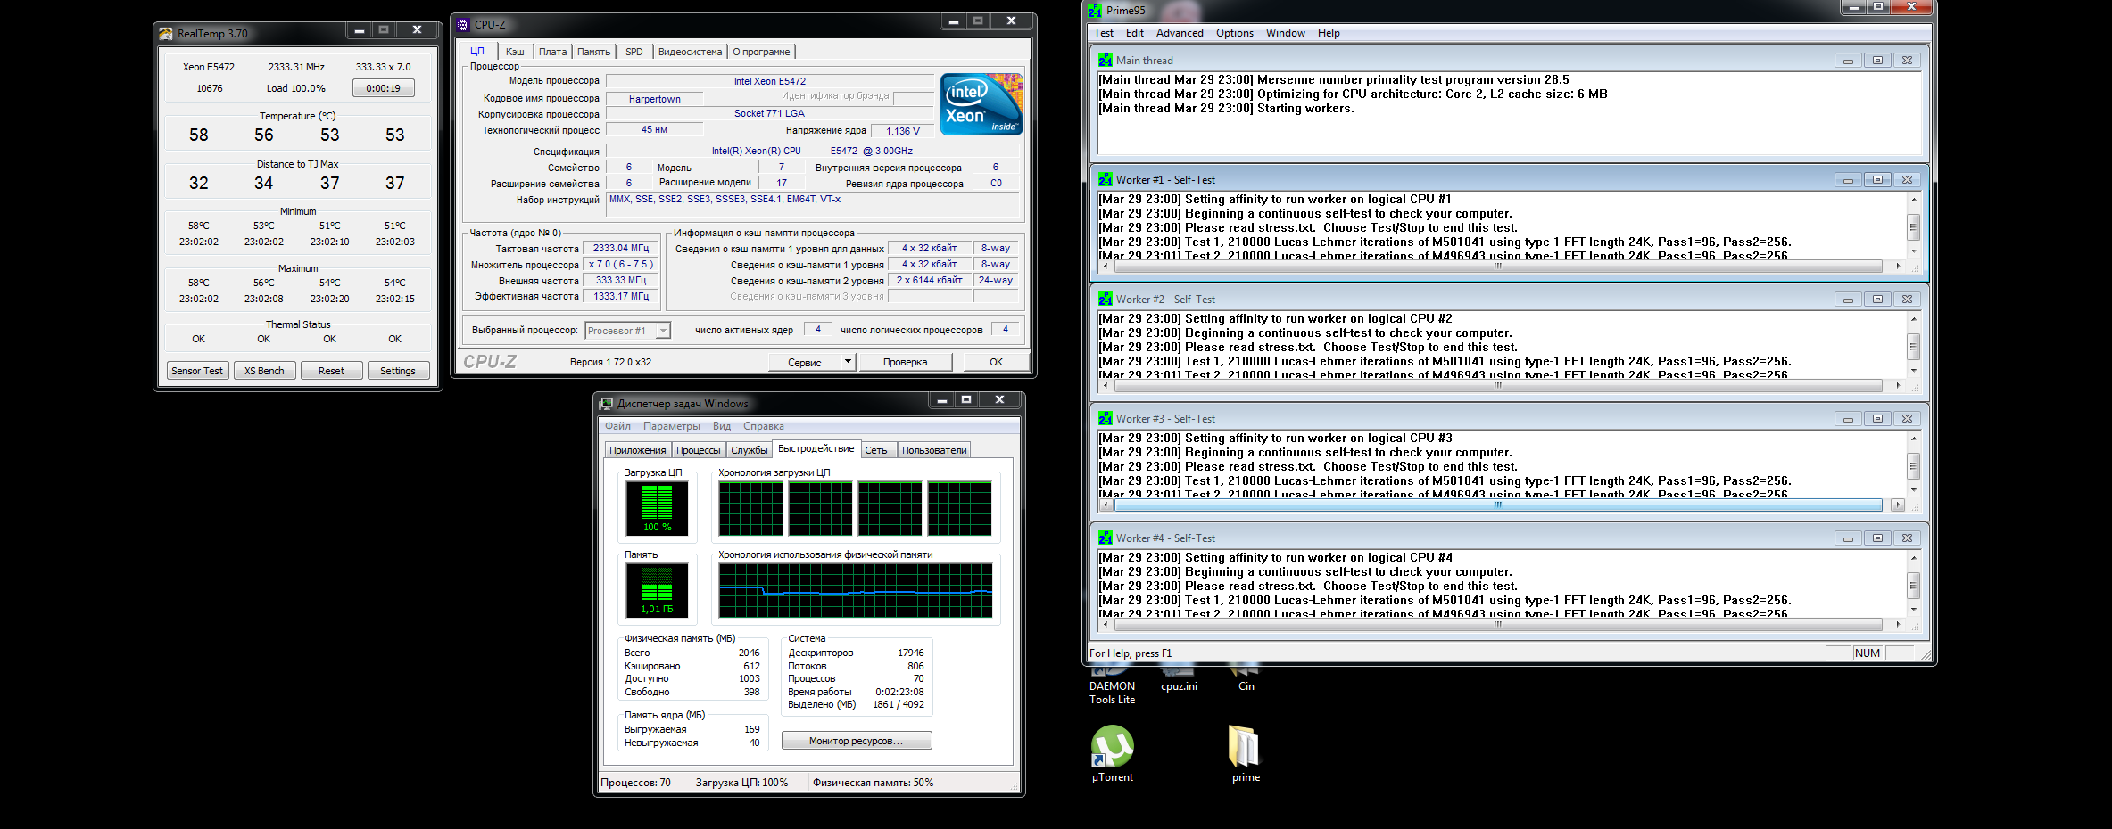2112x829 pixels.
Task: Open the Processor #1 selection dropdown
Action: click(x=663, y=331)
